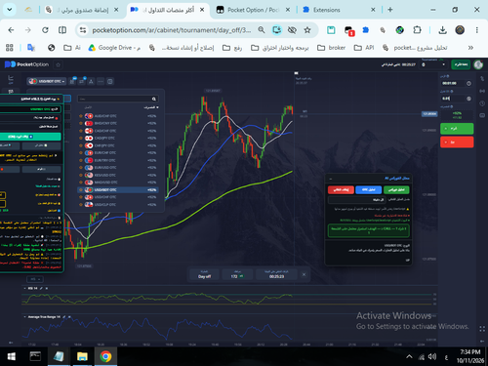488x366 pixels.
Task: Select USD/CLP OTC from the asset list
Action: click(x=118, y=205)
